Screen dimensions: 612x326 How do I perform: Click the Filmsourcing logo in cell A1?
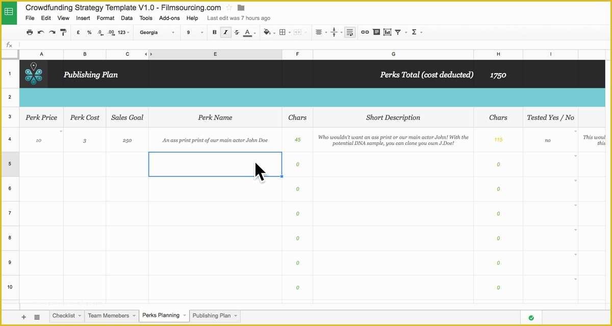(x=34, y=74)
